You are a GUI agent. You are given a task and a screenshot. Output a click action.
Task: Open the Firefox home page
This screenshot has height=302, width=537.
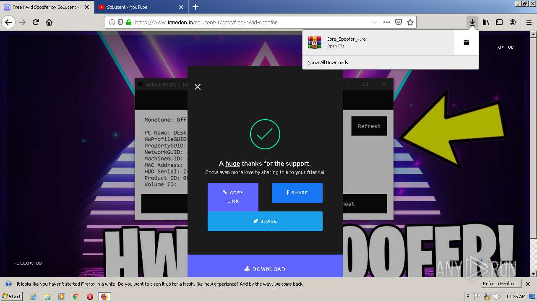49,22
